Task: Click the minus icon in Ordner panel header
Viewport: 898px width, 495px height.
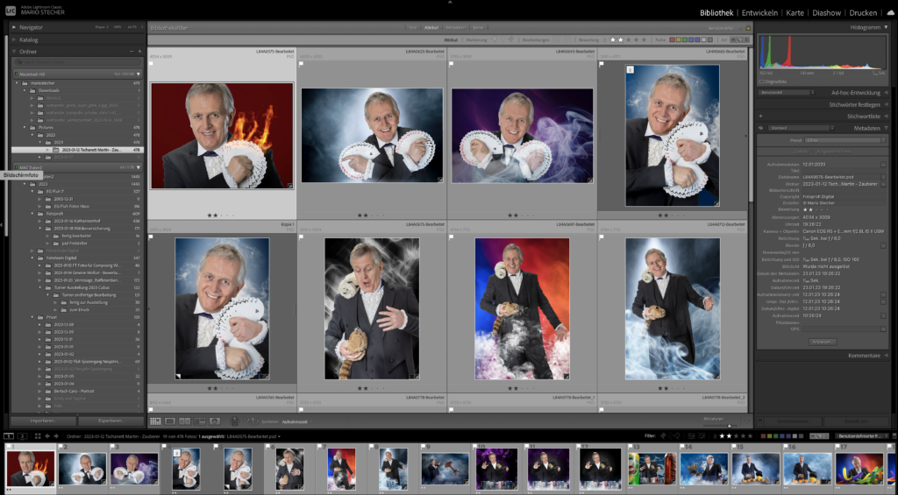Action: point(132,52)
